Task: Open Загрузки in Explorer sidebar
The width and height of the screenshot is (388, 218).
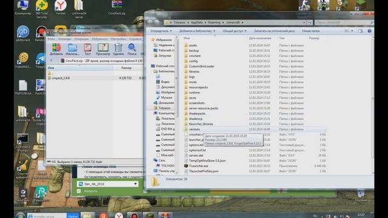Action: (162, 56)
